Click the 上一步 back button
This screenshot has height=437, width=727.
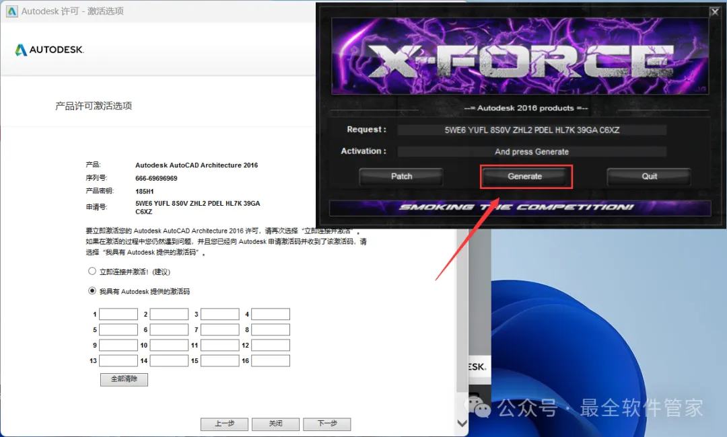point(224,424)
